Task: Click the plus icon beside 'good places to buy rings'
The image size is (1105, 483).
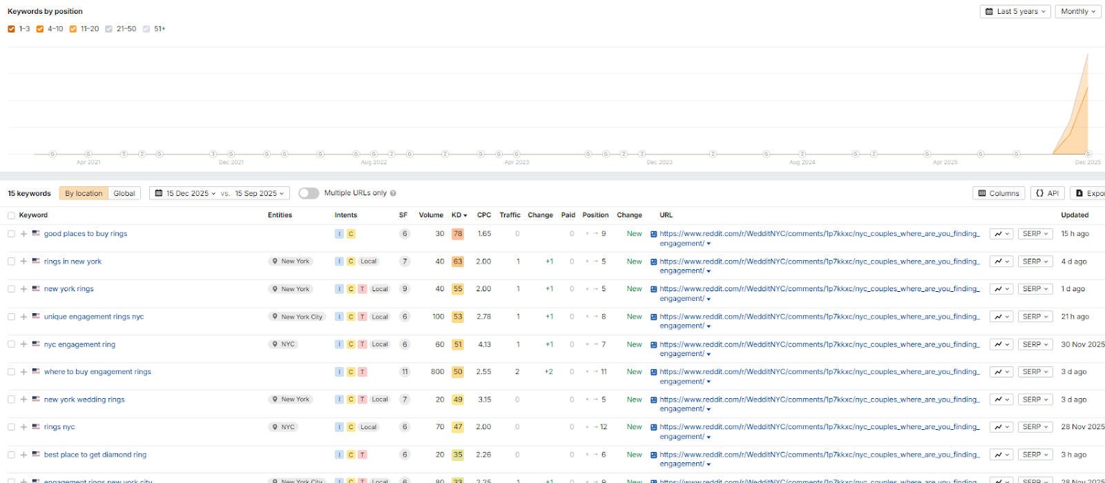Action: point(23,234)
